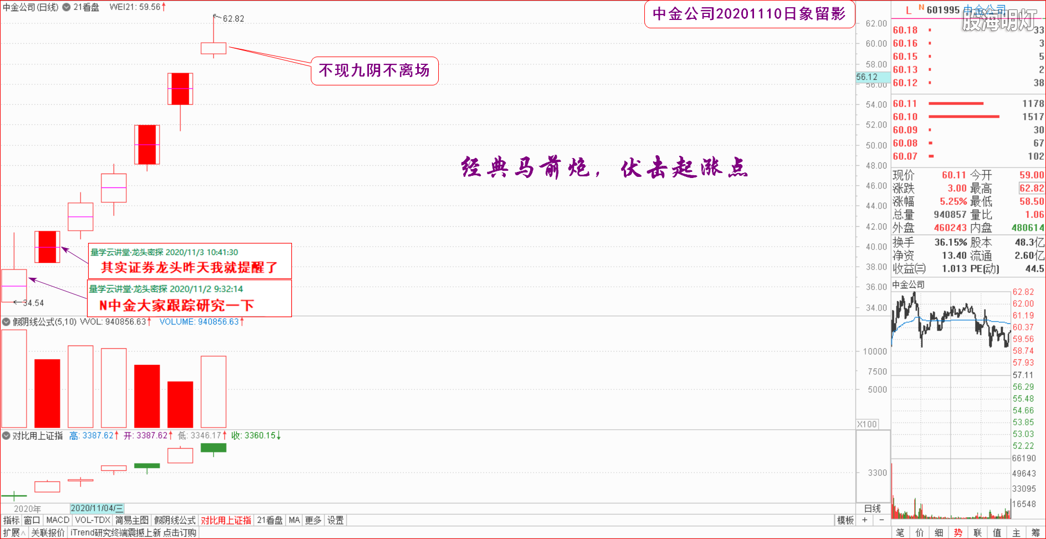Zoom in chart with the plus button
Screen dimensions: 1046x539
(865, 520)
